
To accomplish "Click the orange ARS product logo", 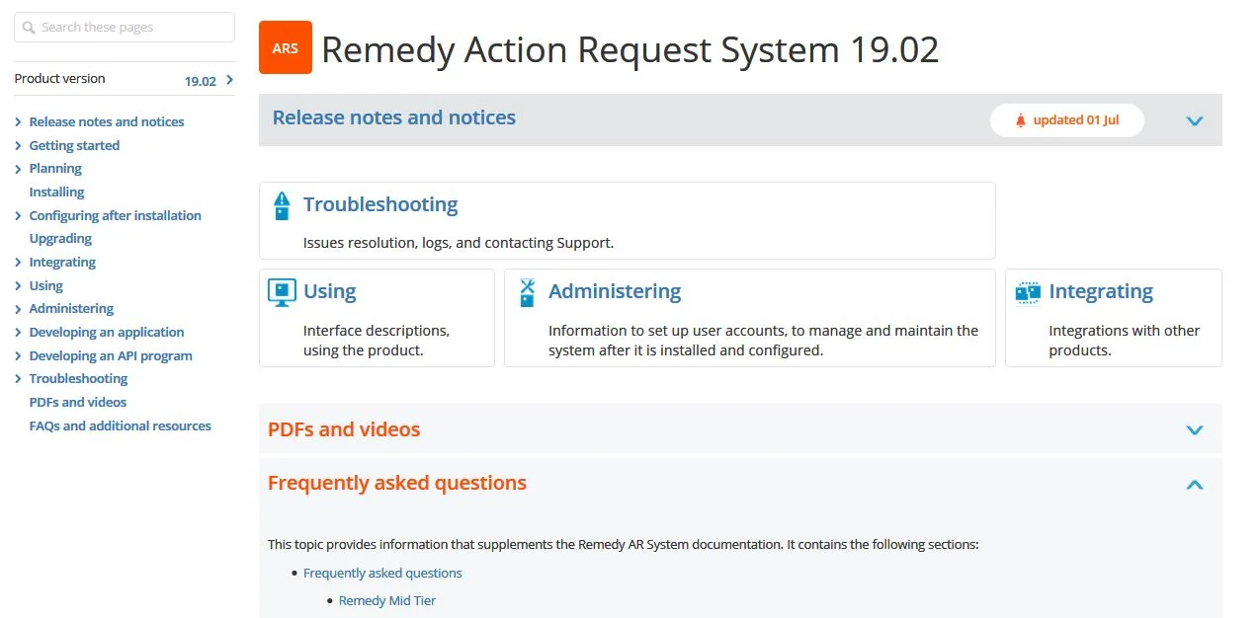I will click(285, 47).
